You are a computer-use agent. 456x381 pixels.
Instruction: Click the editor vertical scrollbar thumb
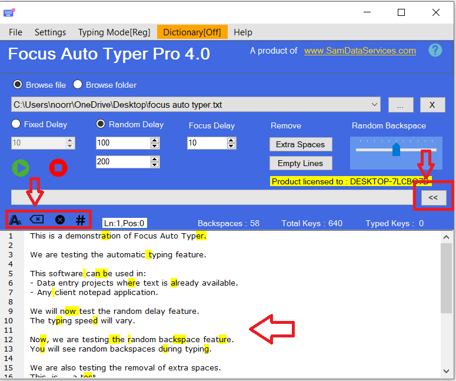coord(447,279)
